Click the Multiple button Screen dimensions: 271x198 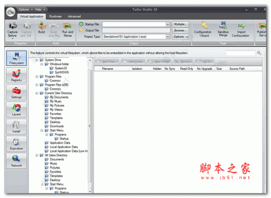point(180,24)
